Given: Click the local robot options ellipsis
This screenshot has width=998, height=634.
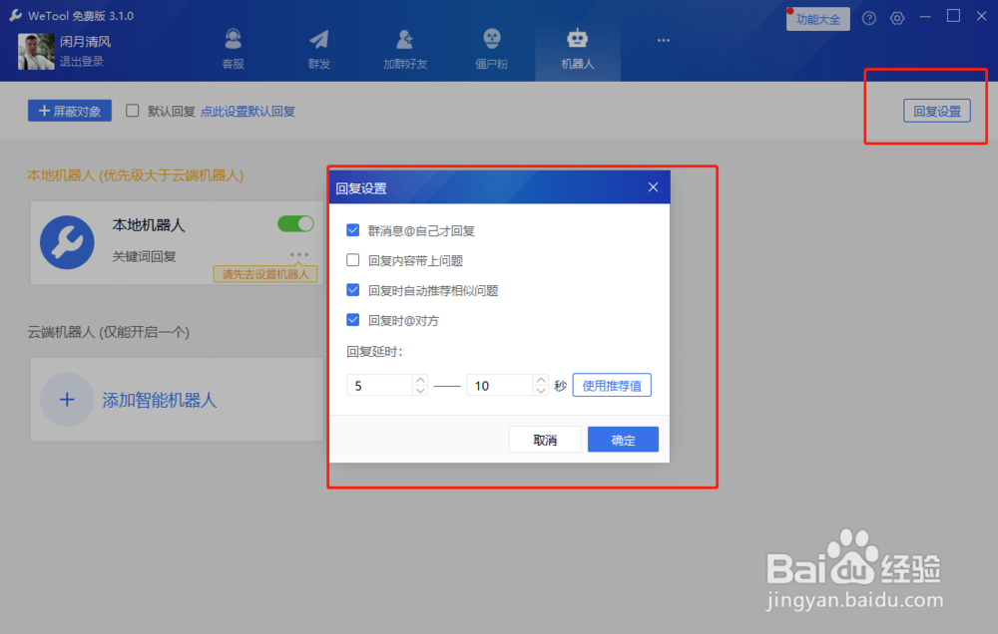Looking at the screenshot, I should tap(297, 256).
